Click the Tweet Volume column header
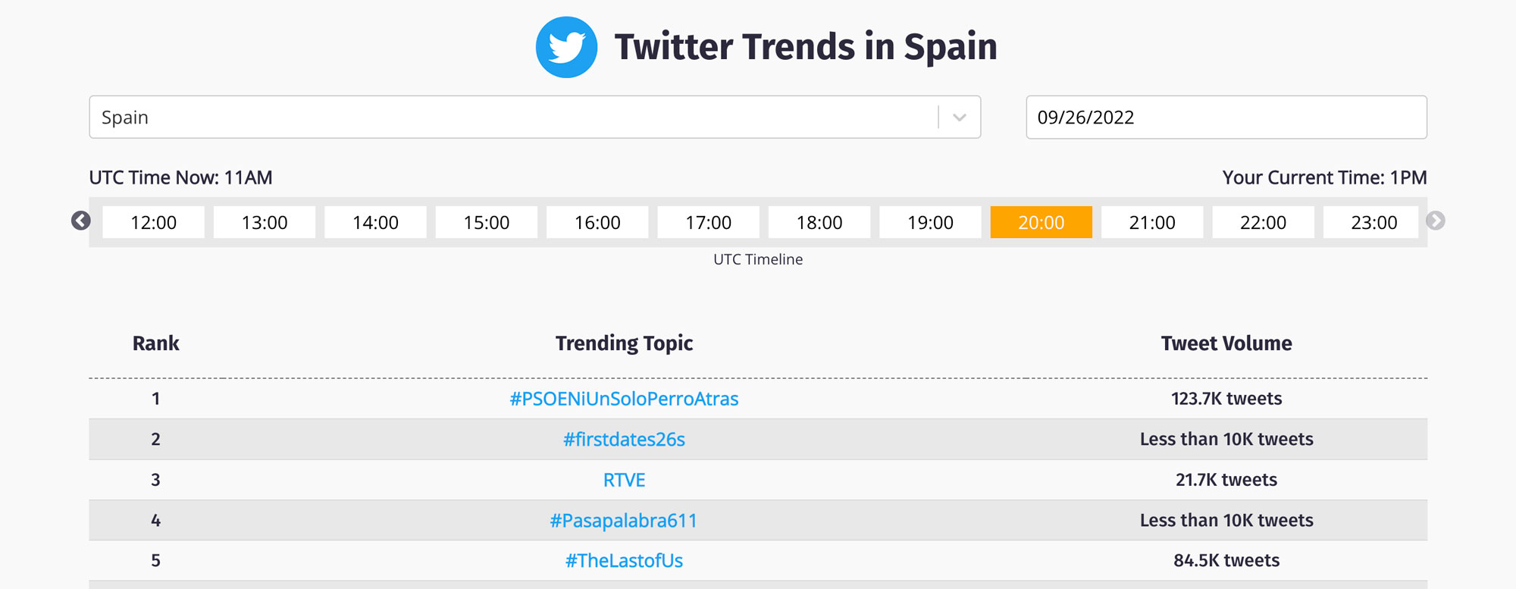1516x589 pixels. click(x=1226, y=343)
